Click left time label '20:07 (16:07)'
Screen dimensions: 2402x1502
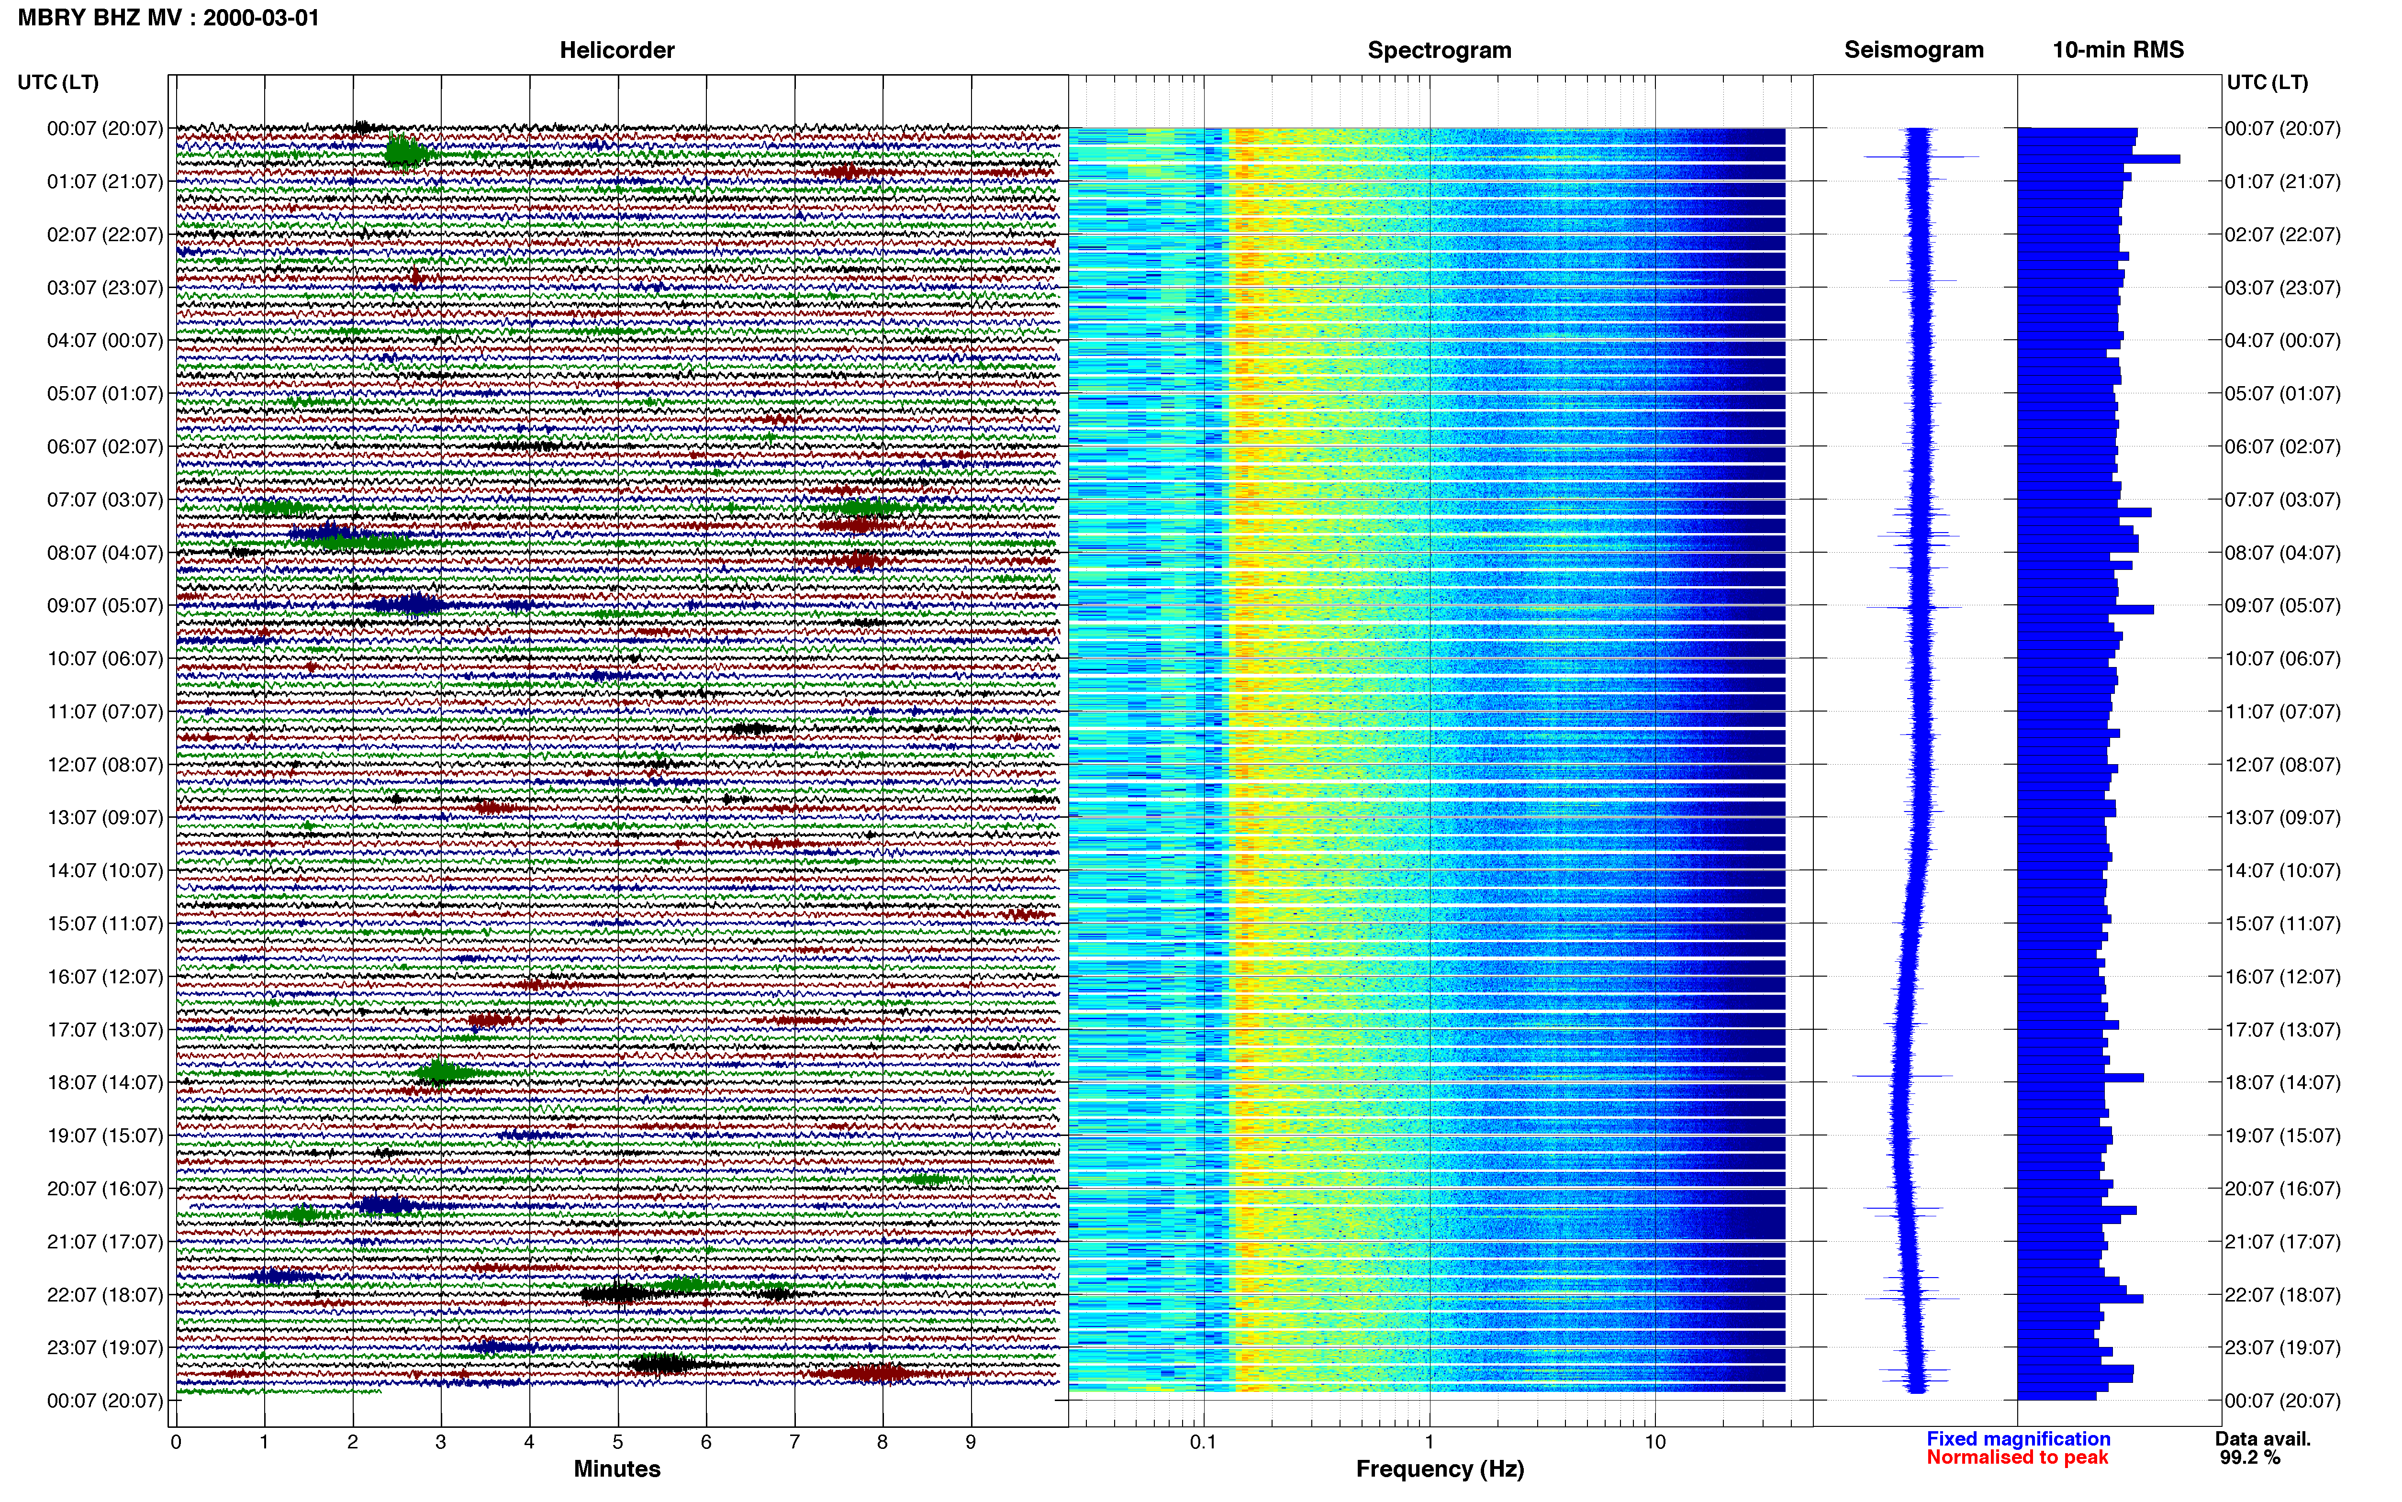coord(105,1188)
